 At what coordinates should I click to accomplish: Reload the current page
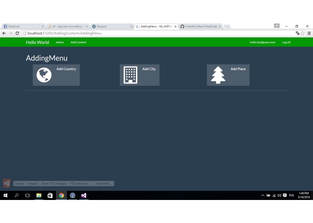(x=18, y=33)
